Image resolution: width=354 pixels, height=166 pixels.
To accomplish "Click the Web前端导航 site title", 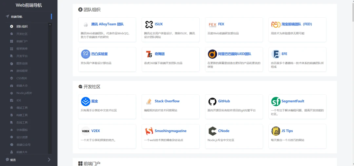I will [x=29, y=5].
